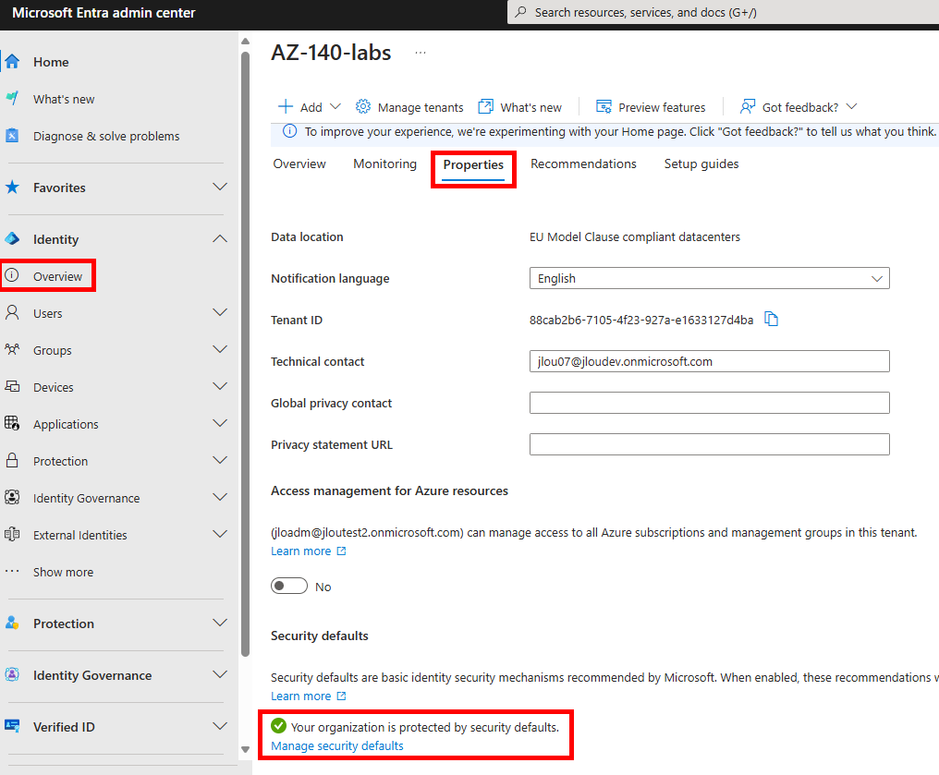This screenshot has height=775, width=939.
Task: Click the Favorites star icon
Action: click(x=13, y=188)
